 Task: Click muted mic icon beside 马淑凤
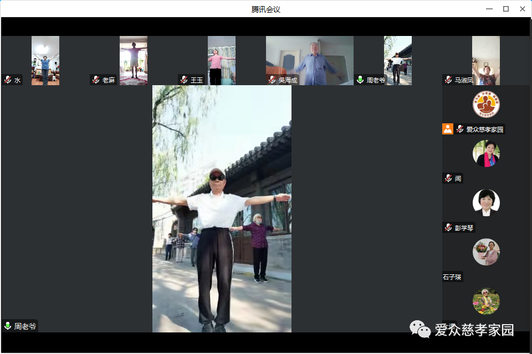448,80
